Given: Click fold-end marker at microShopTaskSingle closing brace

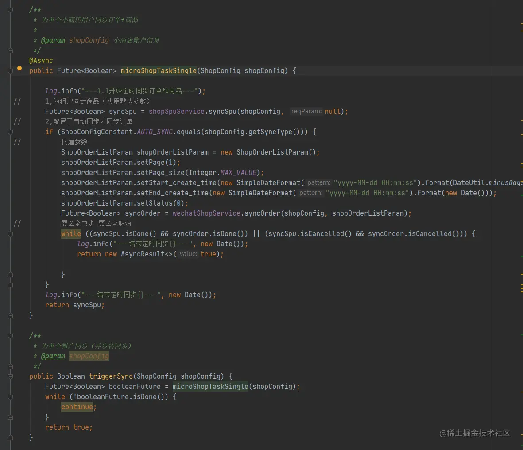Looking at the screenshot, I should (10, 315).
